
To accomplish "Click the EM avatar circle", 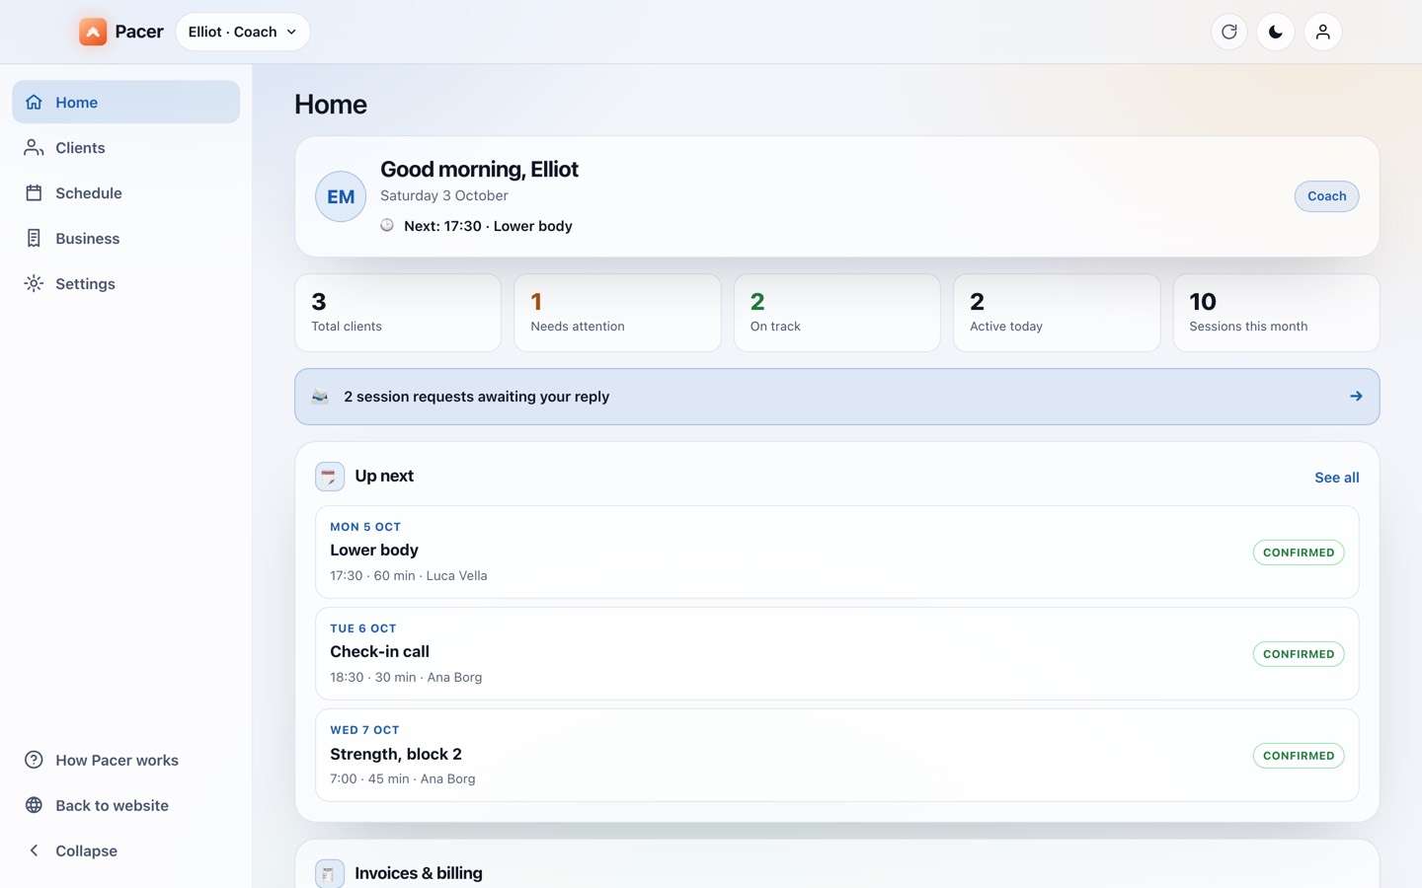I will tap(341, 196).
